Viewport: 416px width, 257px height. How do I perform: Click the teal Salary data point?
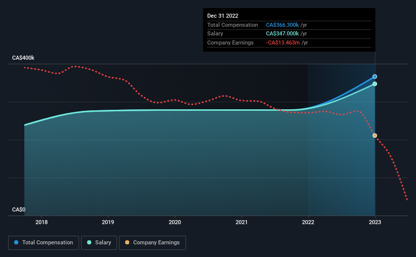374,84
